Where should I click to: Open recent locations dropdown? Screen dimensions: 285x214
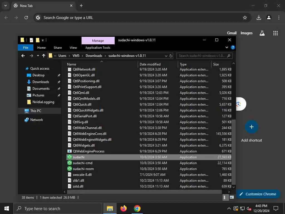click(38, 56)
